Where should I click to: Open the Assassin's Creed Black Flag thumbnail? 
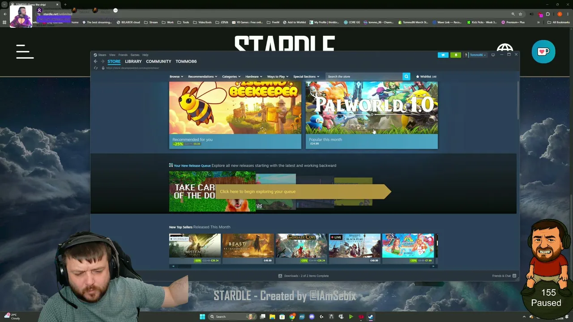pyautogui.click(x=355, y=248)
